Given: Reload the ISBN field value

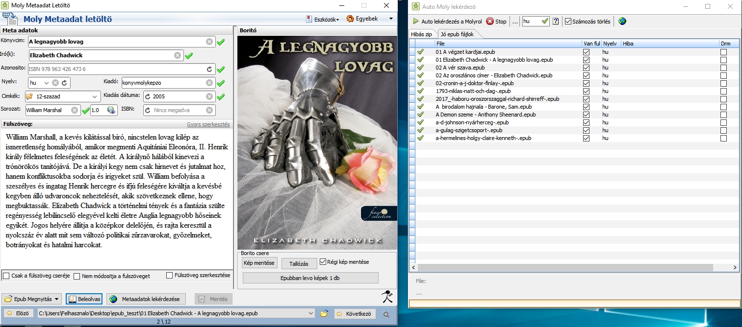Looking at the screenshot, I should tap(148, 110).
